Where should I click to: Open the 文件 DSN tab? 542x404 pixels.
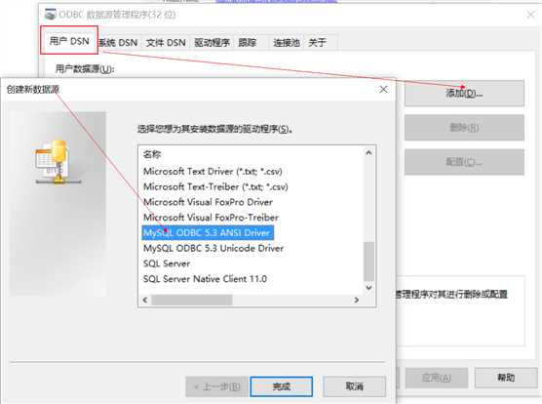[x=166, y=43]
